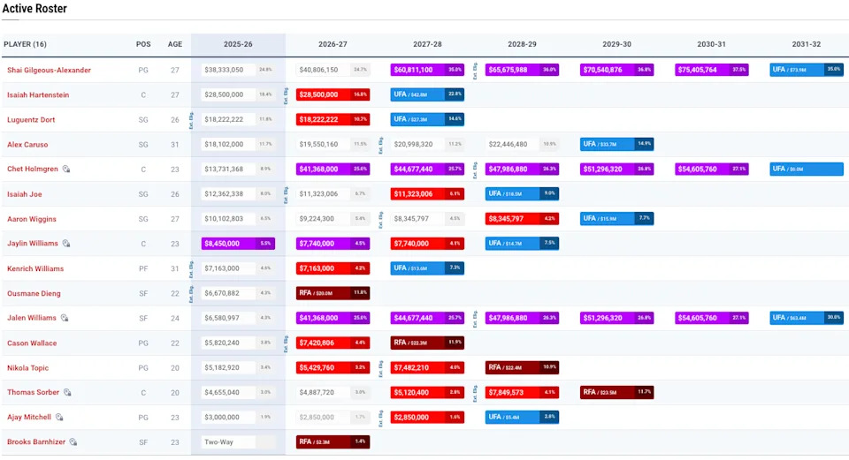
Task: Open the note icon beside Brooks Barnhizer
Action: 73,442
